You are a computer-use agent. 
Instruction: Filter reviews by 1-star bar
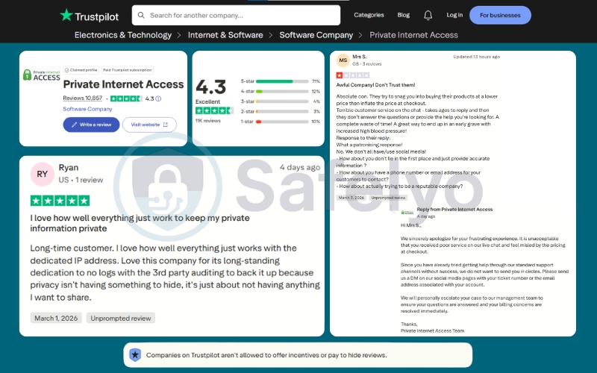coord(281,122)
